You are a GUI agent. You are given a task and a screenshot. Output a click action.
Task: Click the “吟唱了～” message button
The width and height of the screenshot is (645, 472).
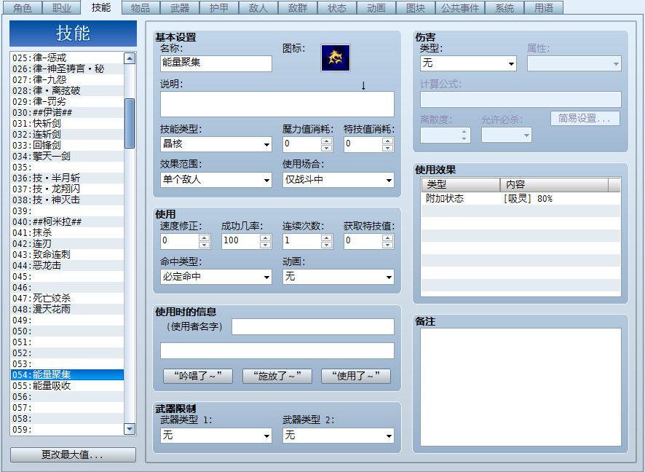pos(198,376)
